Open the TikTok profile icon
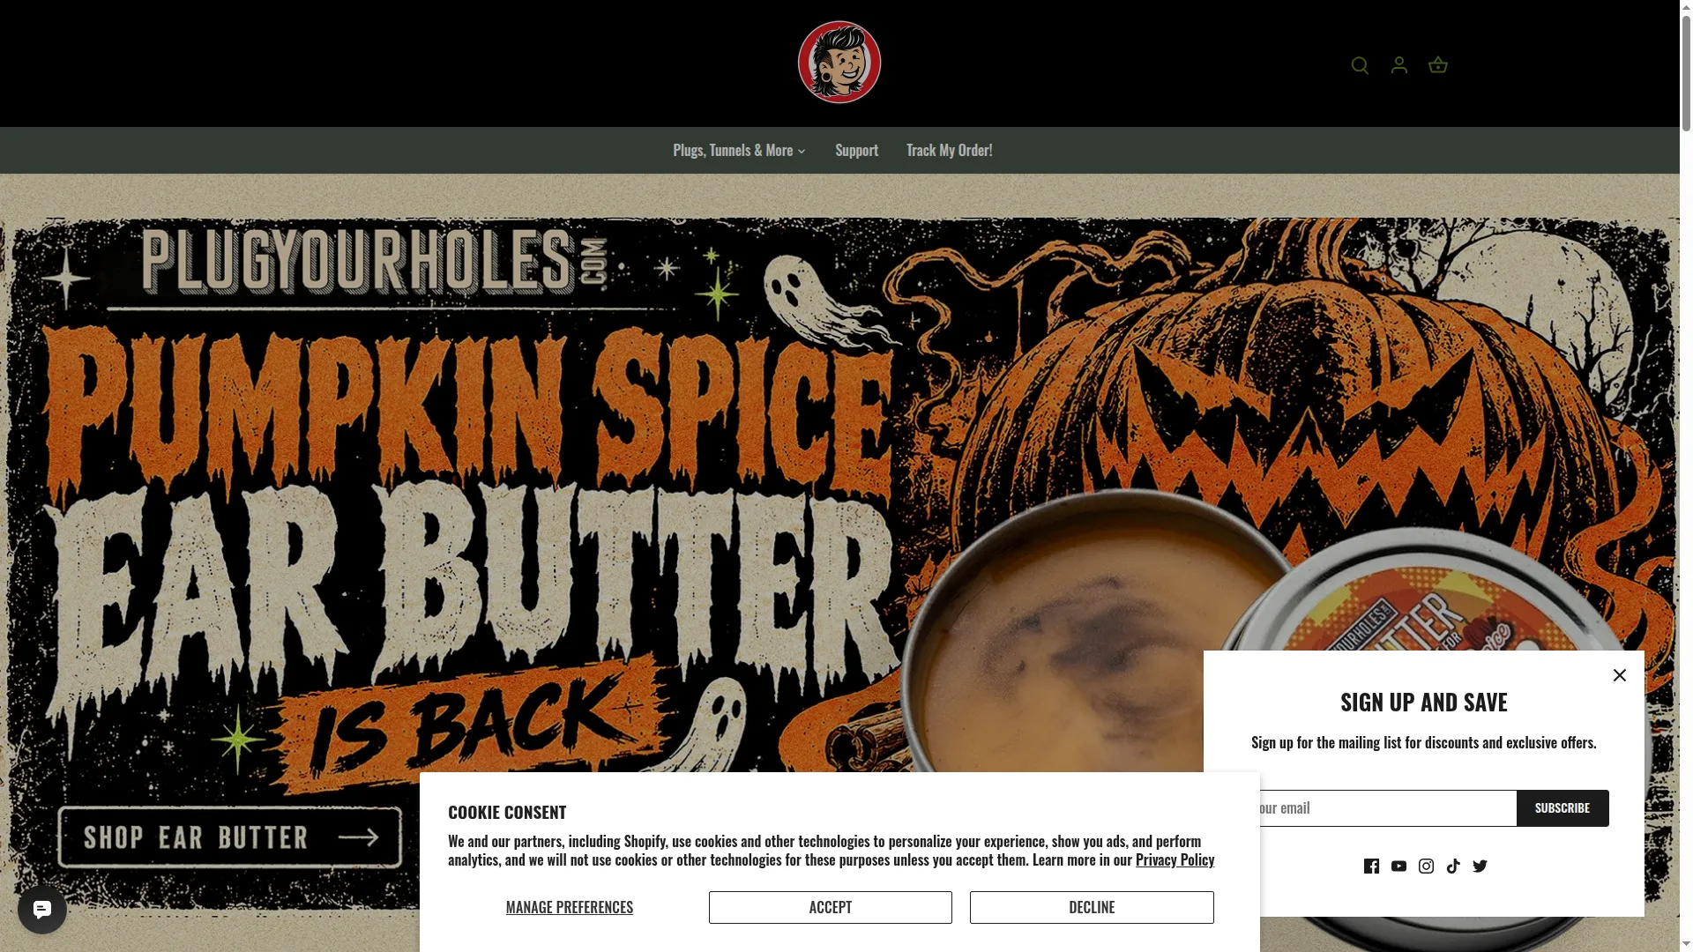The image size is (1693, 952). 1453,866
